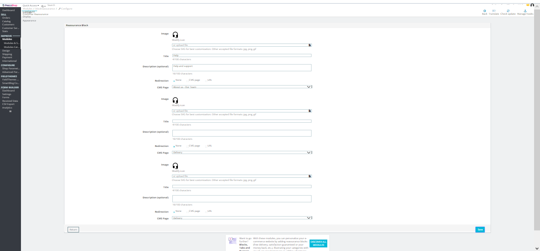Click the file browse icon in third block
The width and height of the screenshot is (540, 251).
pos(310,176)
